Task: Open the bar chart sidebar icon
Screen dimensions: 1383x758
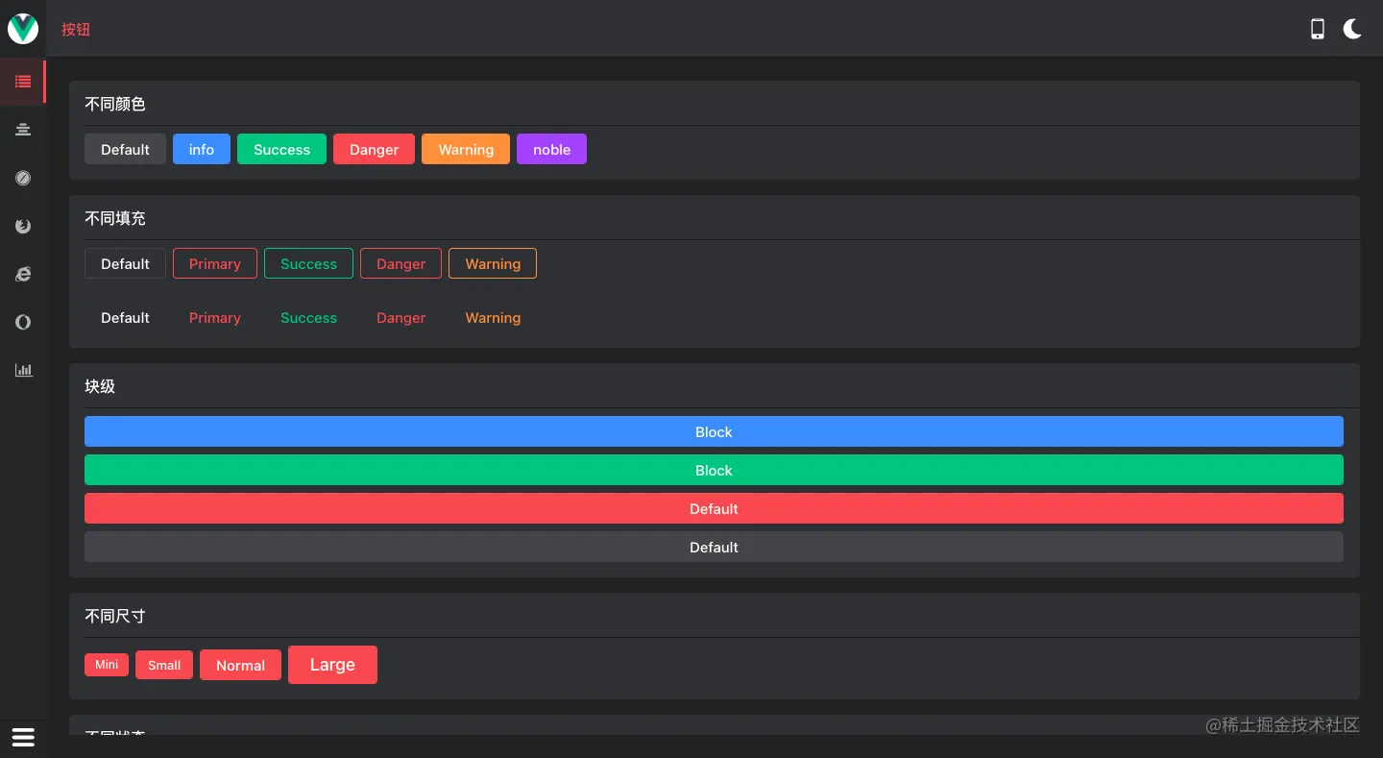Action: coord(23,370)
